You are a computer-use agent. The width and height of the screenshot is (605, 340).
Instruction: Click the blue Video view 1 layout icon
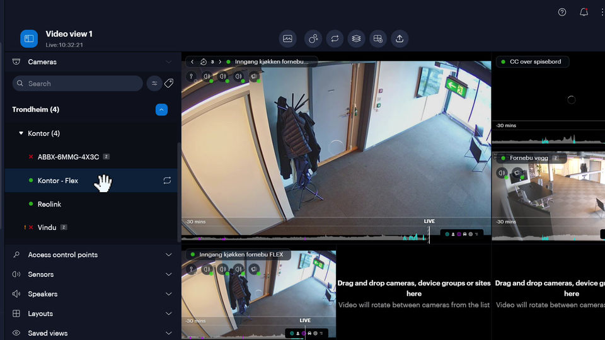tap(29, 38)
